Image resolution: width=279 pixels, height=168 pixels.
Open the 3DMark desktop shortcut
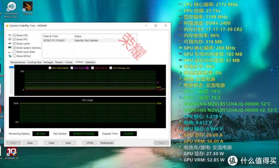28,8
